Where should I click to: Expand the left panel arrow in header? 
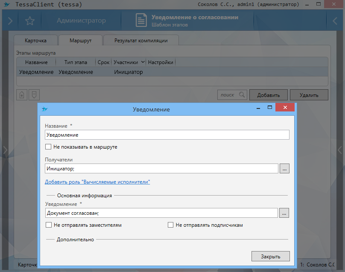(10, 20)
